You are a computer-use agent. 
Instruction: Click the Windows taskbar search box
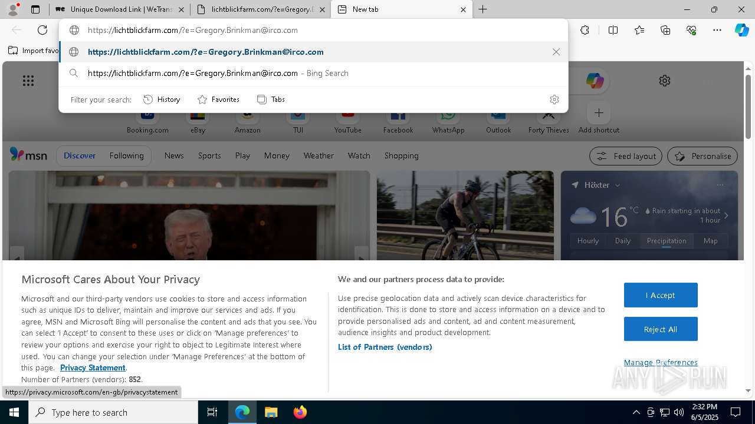(x=113, y=412)
